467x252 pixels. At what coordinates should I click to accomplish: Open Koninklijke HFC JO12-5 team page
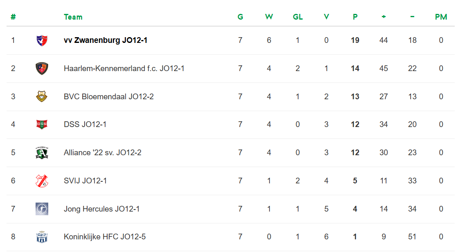click(105, 237)
